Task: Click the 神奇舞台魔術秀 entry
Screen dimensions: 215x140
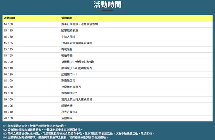Action: point(71,87)
